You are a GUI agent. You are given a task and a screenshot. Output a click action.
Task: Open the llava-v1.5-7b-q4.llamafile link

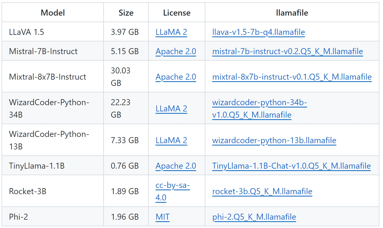pyautogui.click(x=259, y=32)
